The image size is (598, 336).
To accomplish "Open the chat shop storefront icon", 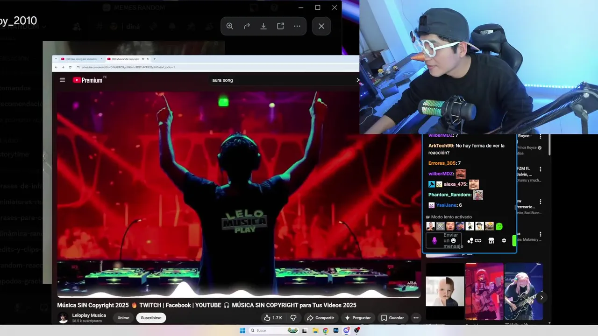I will pos(491,241).
